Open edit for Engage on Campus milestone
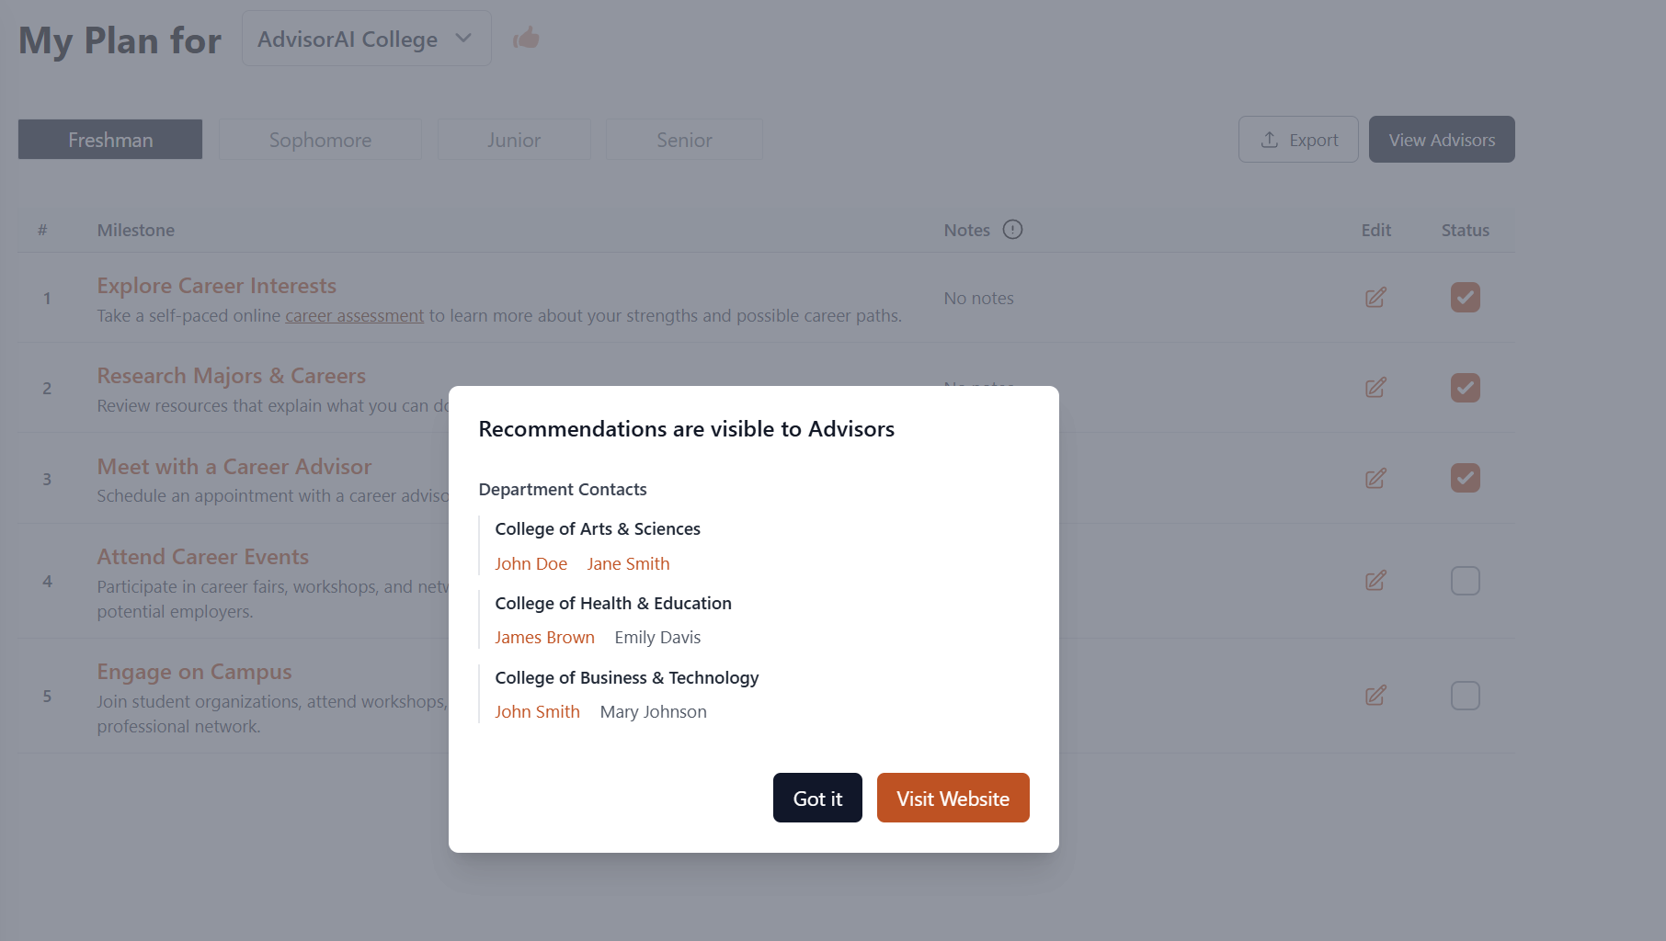The height and width of the screenshot is (941, 1666). pyautogui.click(x=1375, y=696)
